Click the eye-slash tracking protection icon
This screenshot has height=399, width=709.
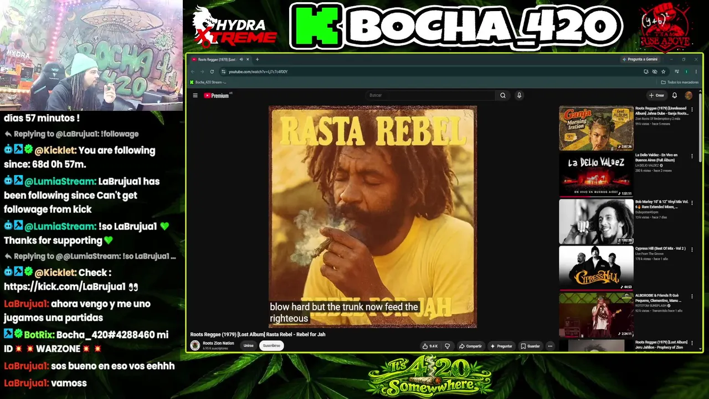tap(654, 71)
